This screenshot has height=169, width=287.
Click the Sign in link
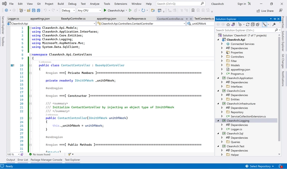(241, 4)
